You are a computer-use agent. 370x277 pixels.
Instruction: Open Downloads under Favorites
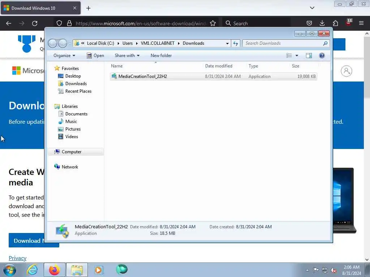[76, 84]
